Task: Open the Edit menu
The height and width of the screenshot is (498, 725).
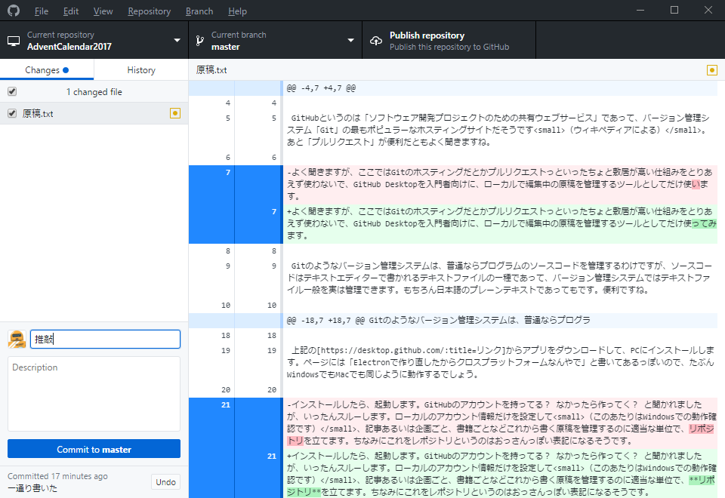Action: pyautogui.click(x=71, y=11)
